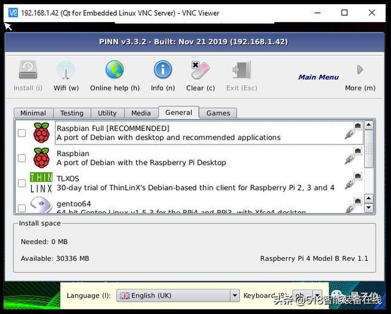The image size is (391, 314).
Task: Click the Exit door icon
Action: pyautogui.click(x=242, y=70)
